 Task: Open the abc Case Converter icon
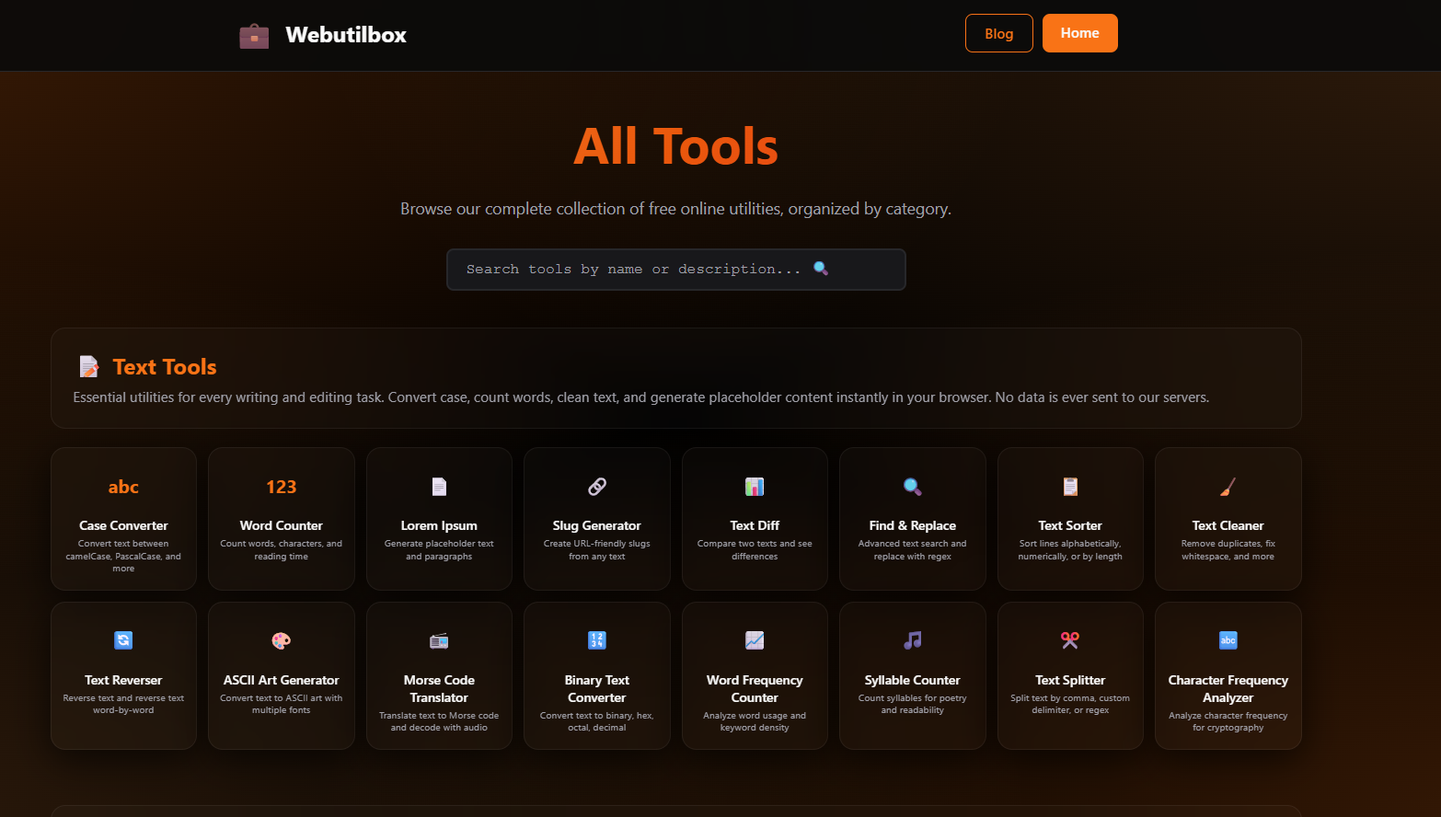click(x=123, y=487)
